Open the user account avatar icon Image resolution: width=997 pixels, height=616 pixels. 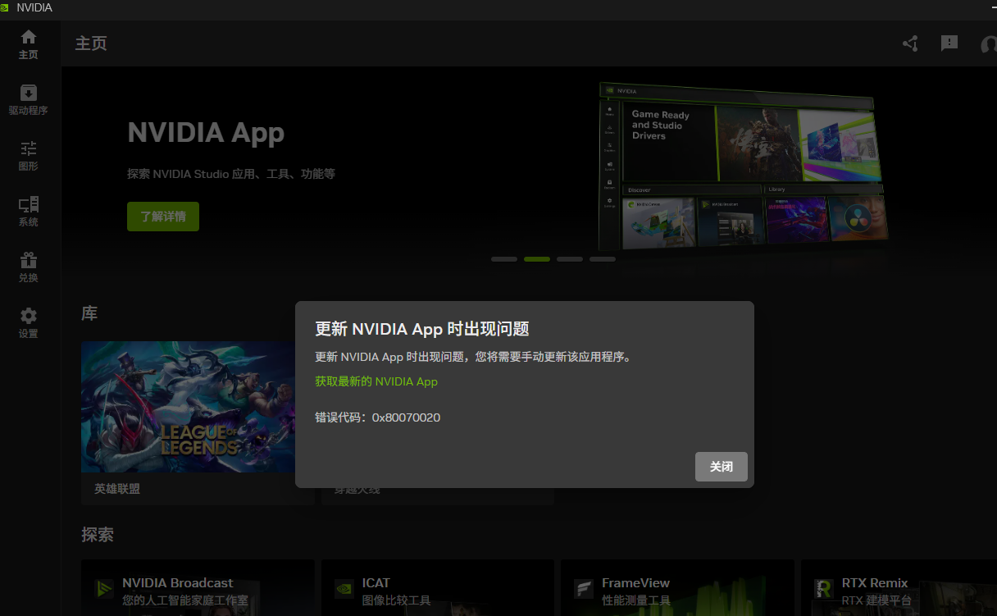coord(989,43)
